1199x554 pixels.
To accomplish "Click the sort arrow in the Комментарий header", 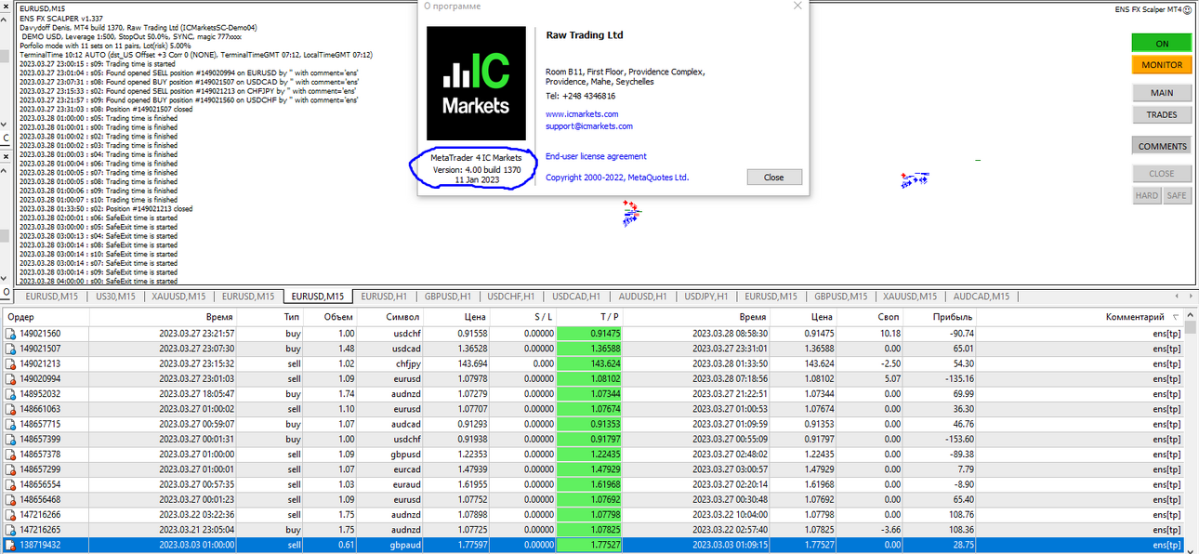I will tap(1175, 317).
